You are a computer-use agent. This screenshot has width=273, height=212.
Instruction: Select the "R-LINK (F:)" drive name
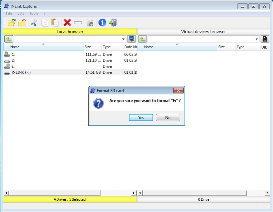21,72
